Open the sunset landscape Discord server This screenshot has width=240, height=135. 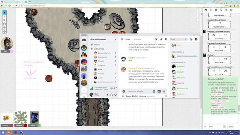[84, 62]
